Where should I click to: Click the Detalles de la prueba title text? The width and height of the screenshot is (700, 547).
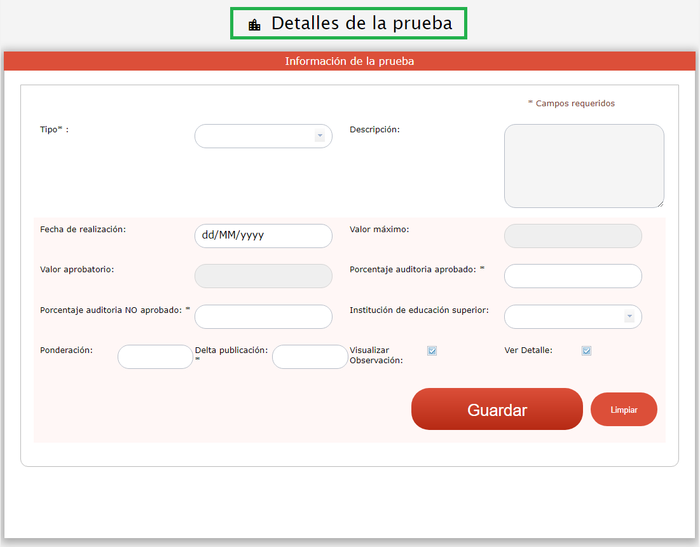pos(361,24)
